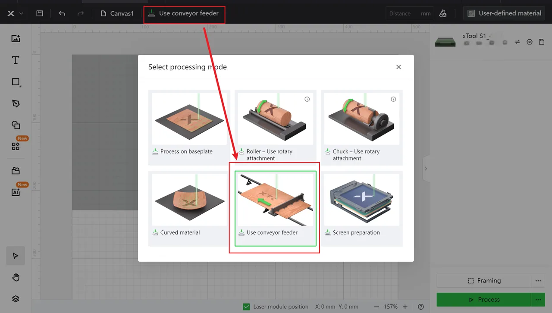Open the materials box icon in sidebar

[x=16, y=171]
